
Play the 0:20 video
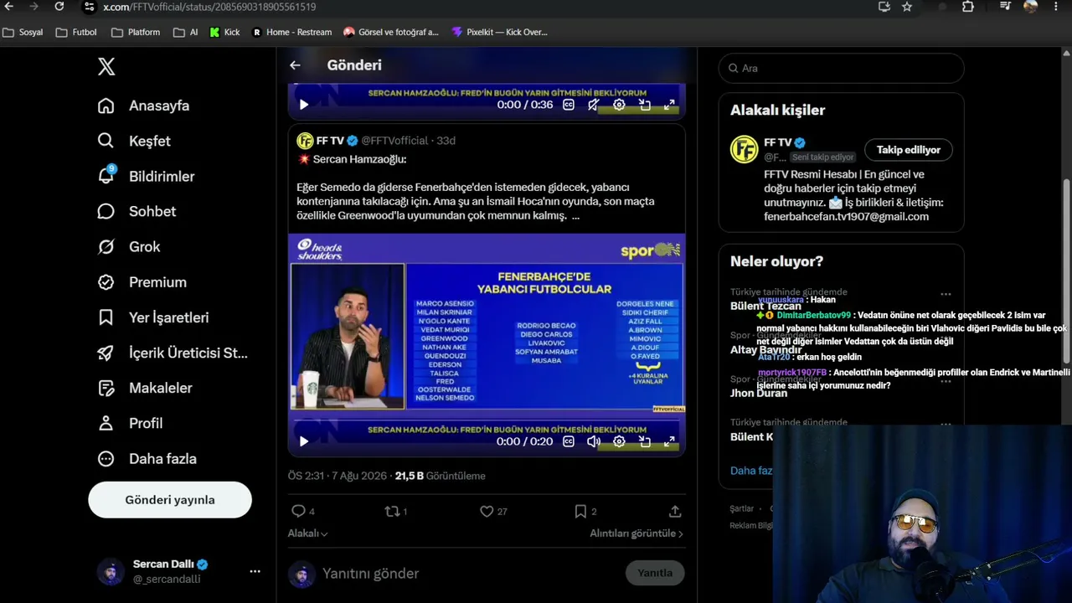(x=304, y=441)
